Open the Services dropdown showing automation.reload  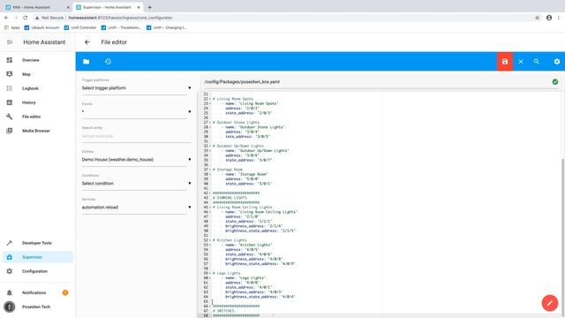tap(136, 208)
